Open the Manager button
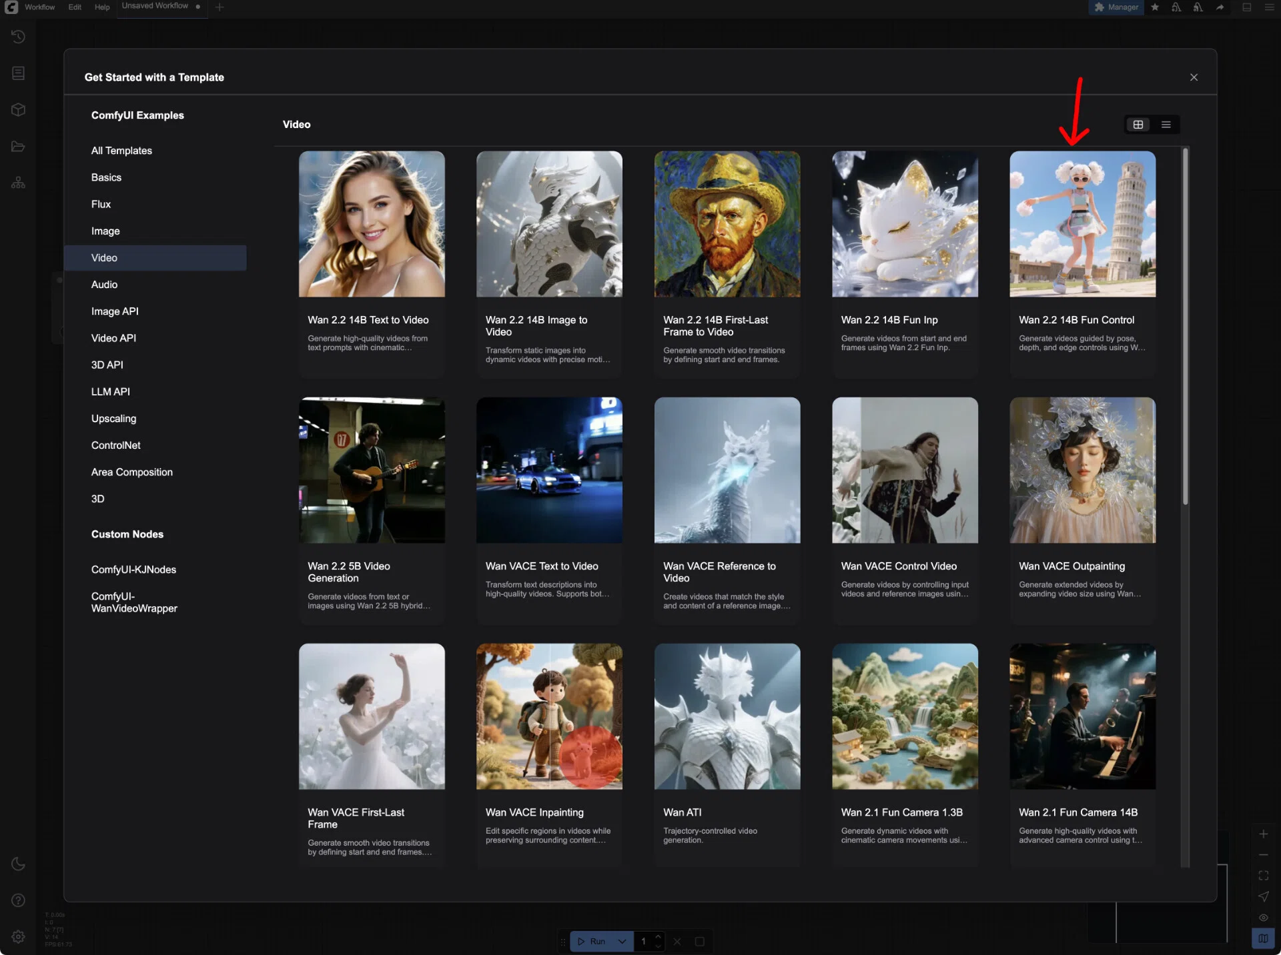This screenshot has width=1281, height=955. (1116, 7)
